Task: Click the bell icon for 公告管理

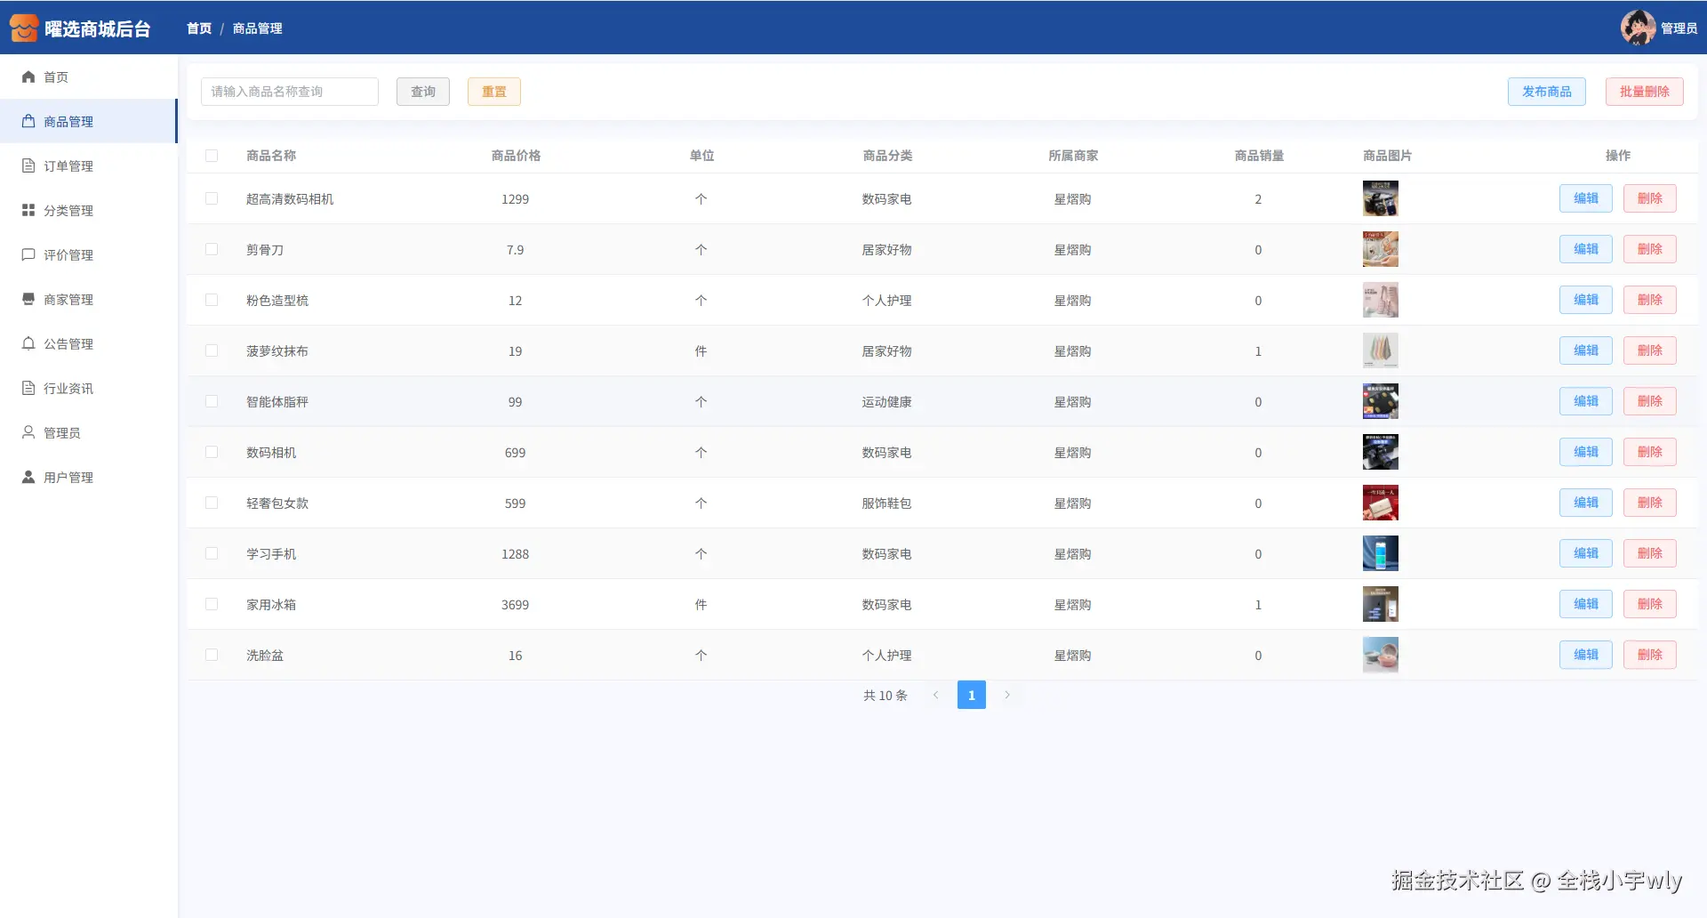Action: point(28,344)
